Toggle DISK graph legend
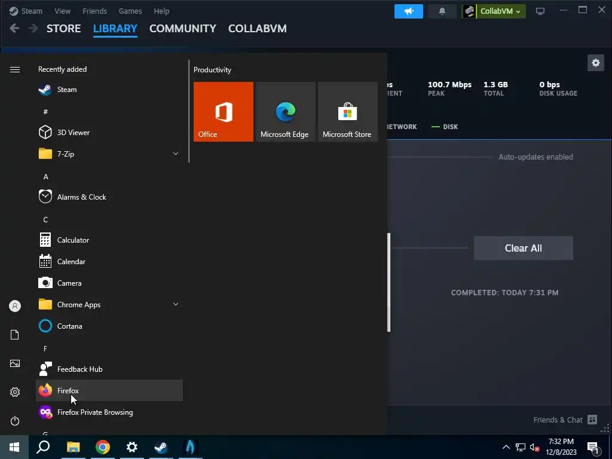The height and width of the screenshot is (459, 612). pos(445,127)
